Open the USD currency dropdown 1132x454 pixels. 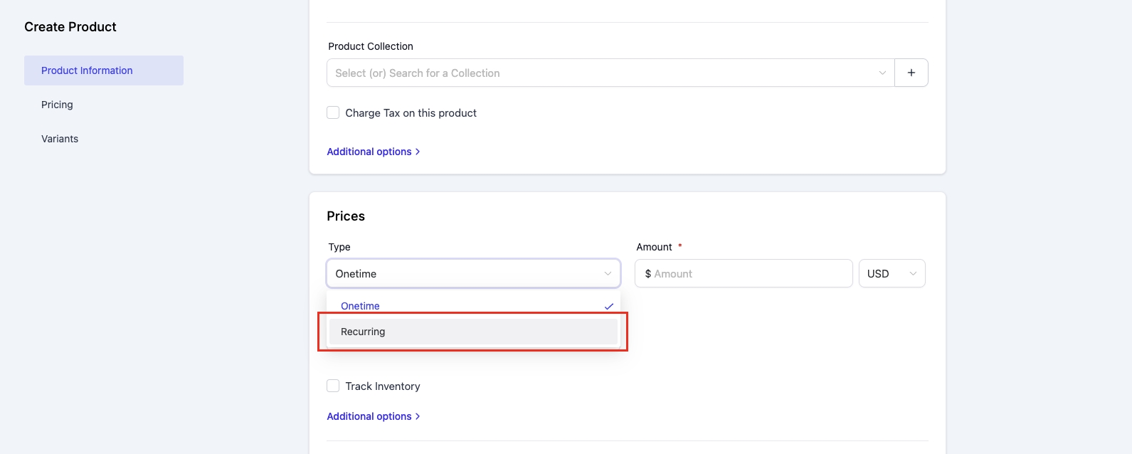pos(891,274)
